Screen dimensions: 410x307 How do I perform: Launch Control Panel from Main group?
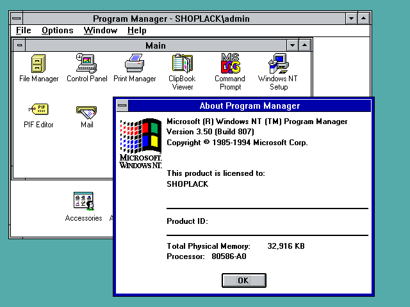[x=86, y=63]
